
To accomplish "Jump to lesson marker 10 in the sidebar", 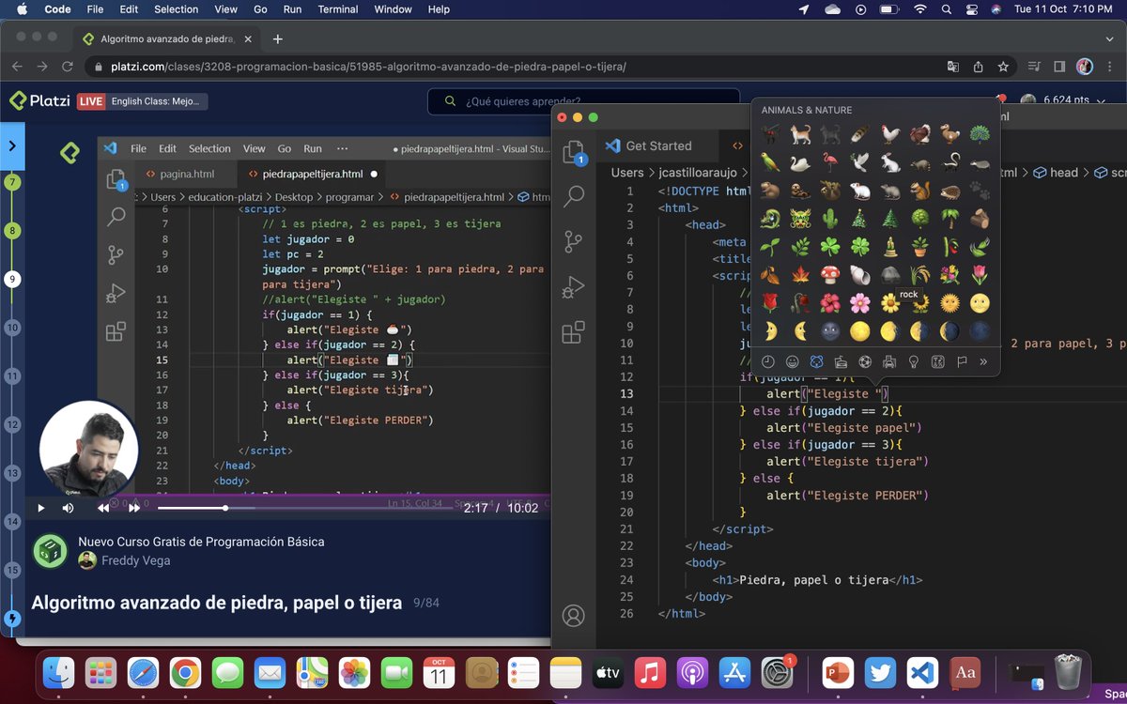I will point(12,328).
